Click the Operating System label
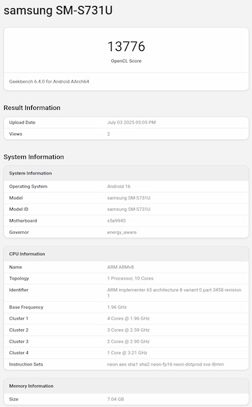Viewport: 252px width, 407px height. 29,187
